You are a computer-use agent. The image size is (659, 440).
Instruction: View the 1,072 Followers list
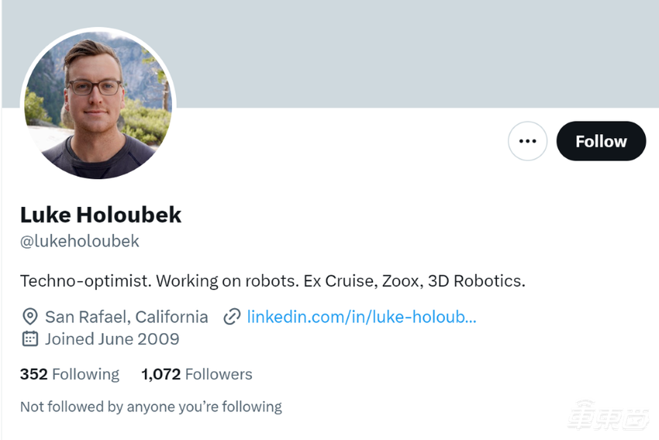[197, 374]
